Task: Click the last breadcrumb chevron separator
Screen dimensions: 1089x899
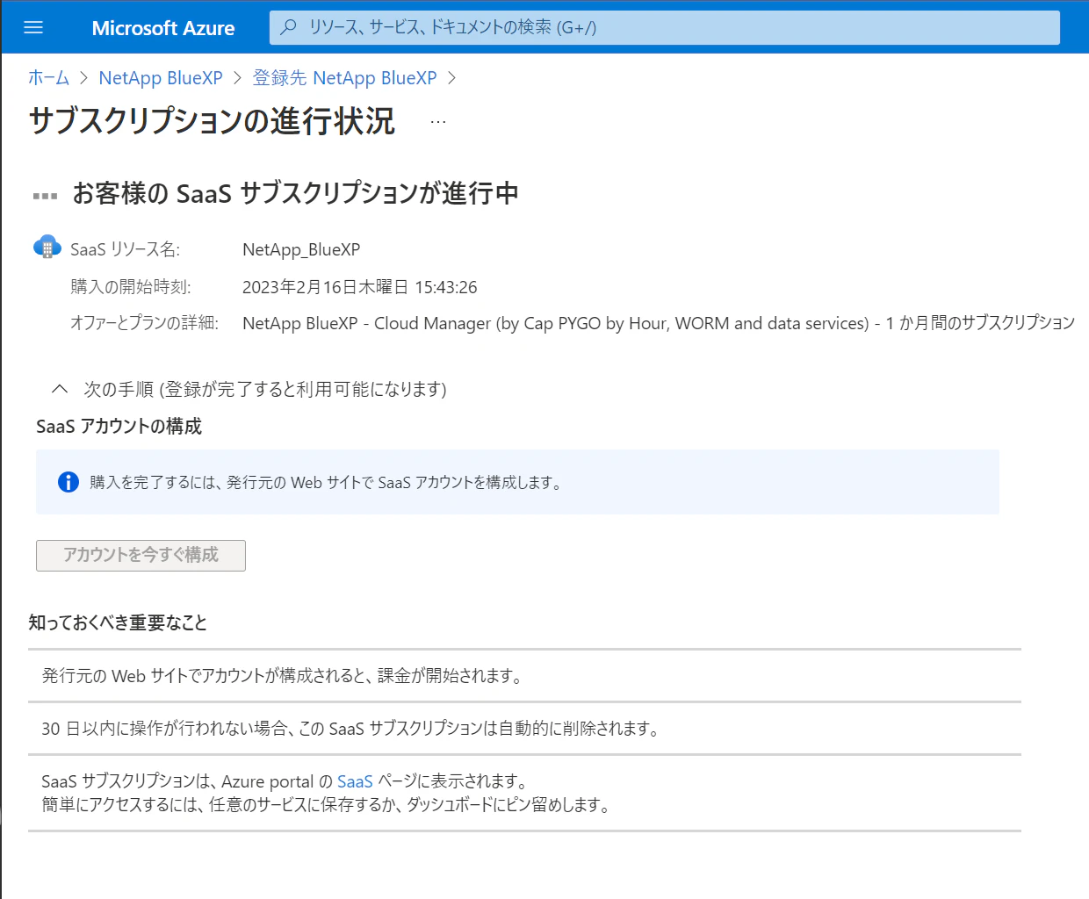Action: pyautogui.click(x=451, y=78)
